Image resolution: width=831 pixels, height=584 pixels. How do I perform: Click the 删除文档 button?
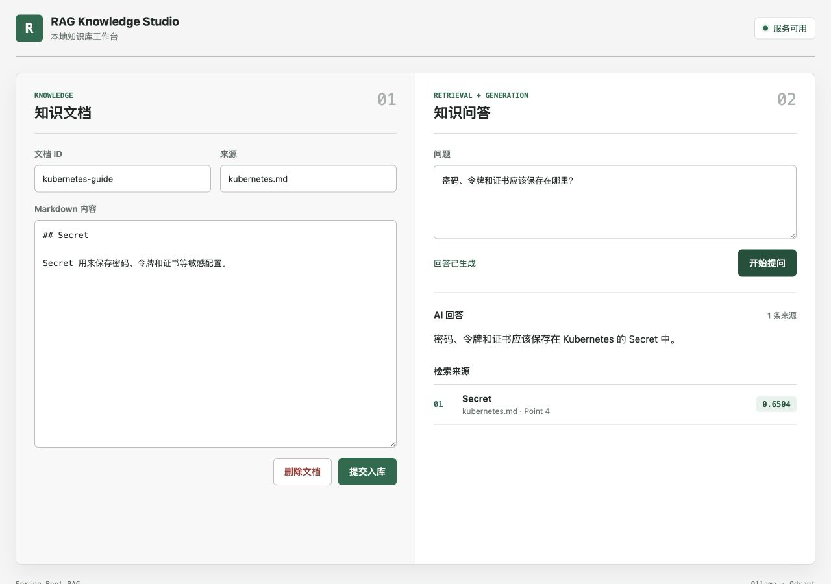pyautogui.click(x=303, y=472)
